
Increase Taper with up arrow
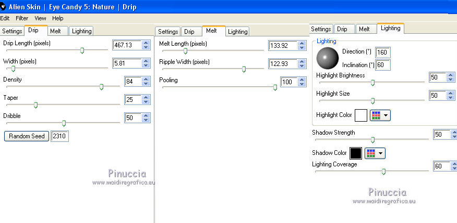coord(146,97)
